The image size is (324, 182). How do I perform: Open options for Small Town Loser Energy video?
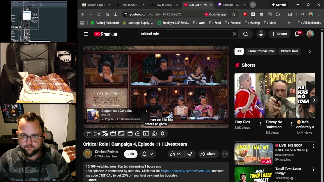(x=313, y=169)
